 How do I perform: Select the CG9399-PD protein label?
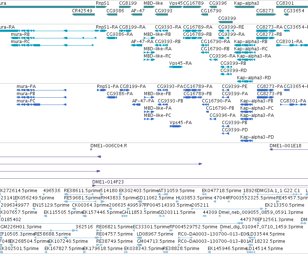click(235, 130)
